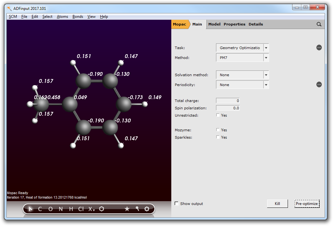Select the methyl carbon atom labeled 0.458
The width and height of the screenshot is (333, 226).
coord(42,104)
